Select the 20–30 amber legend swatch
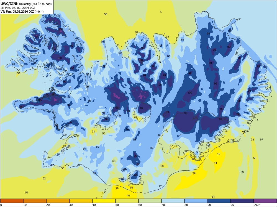Image resolution: width=277 pixels, height=207 pixels. coord(58,201)
